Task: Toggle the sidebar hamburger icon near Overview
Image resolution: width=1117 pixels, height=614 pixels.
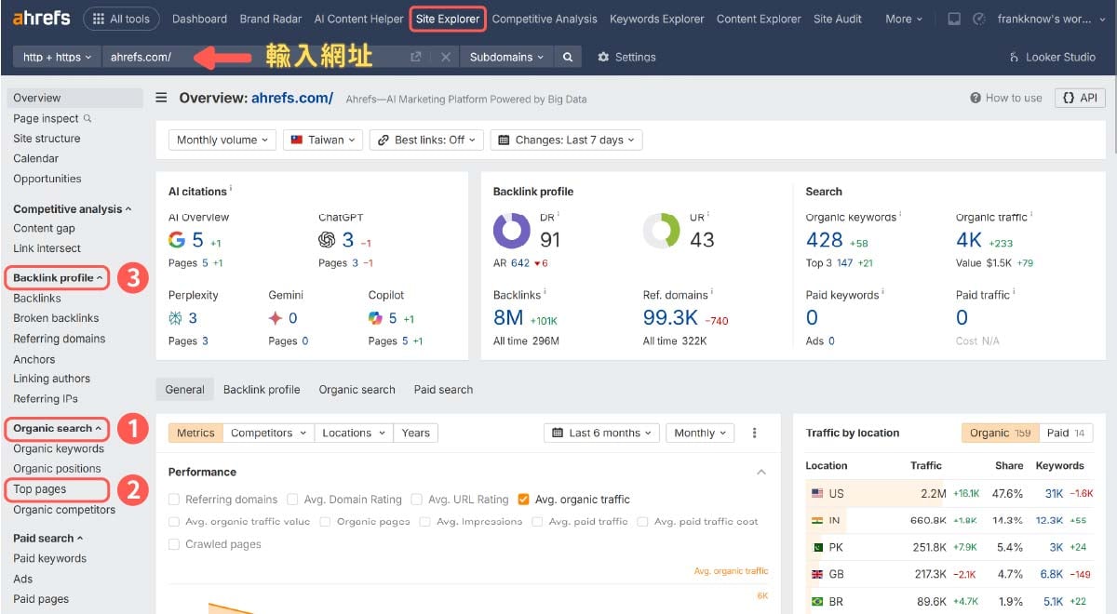Action: (162, 98)
